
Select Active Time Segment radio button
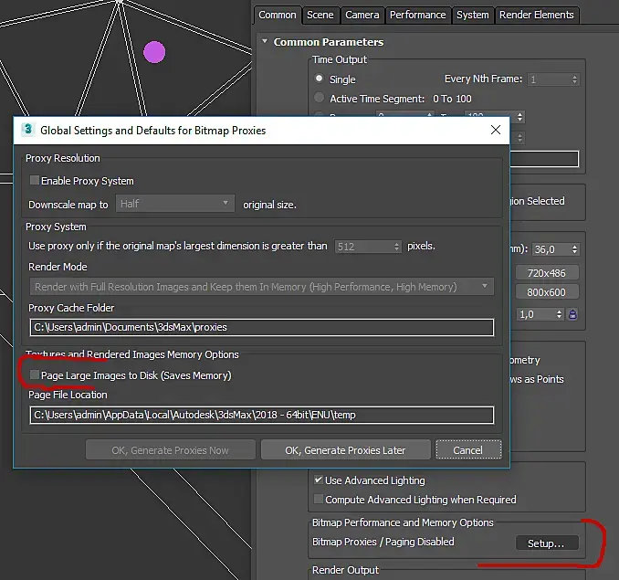tap(319, 98)
